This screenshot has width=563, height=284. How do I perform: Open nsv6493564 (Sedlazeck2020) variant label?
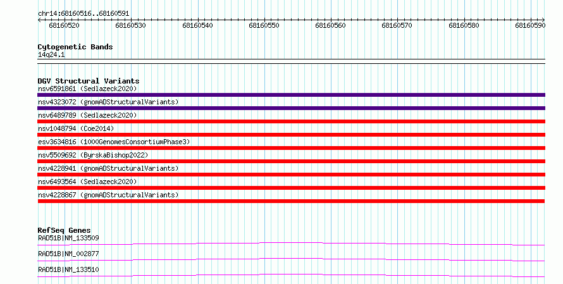pyautogui.click(x=87, y=182)
